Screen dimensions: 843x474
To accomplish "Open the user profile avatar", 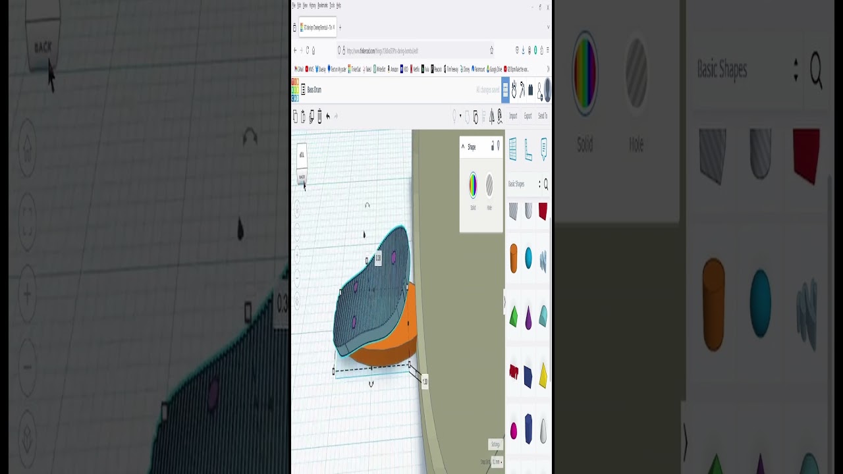I will (x=547, y=90).
